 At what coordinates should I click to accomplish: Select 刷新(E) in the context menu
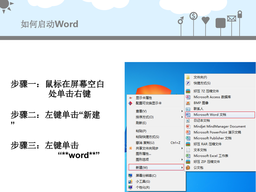141,123
